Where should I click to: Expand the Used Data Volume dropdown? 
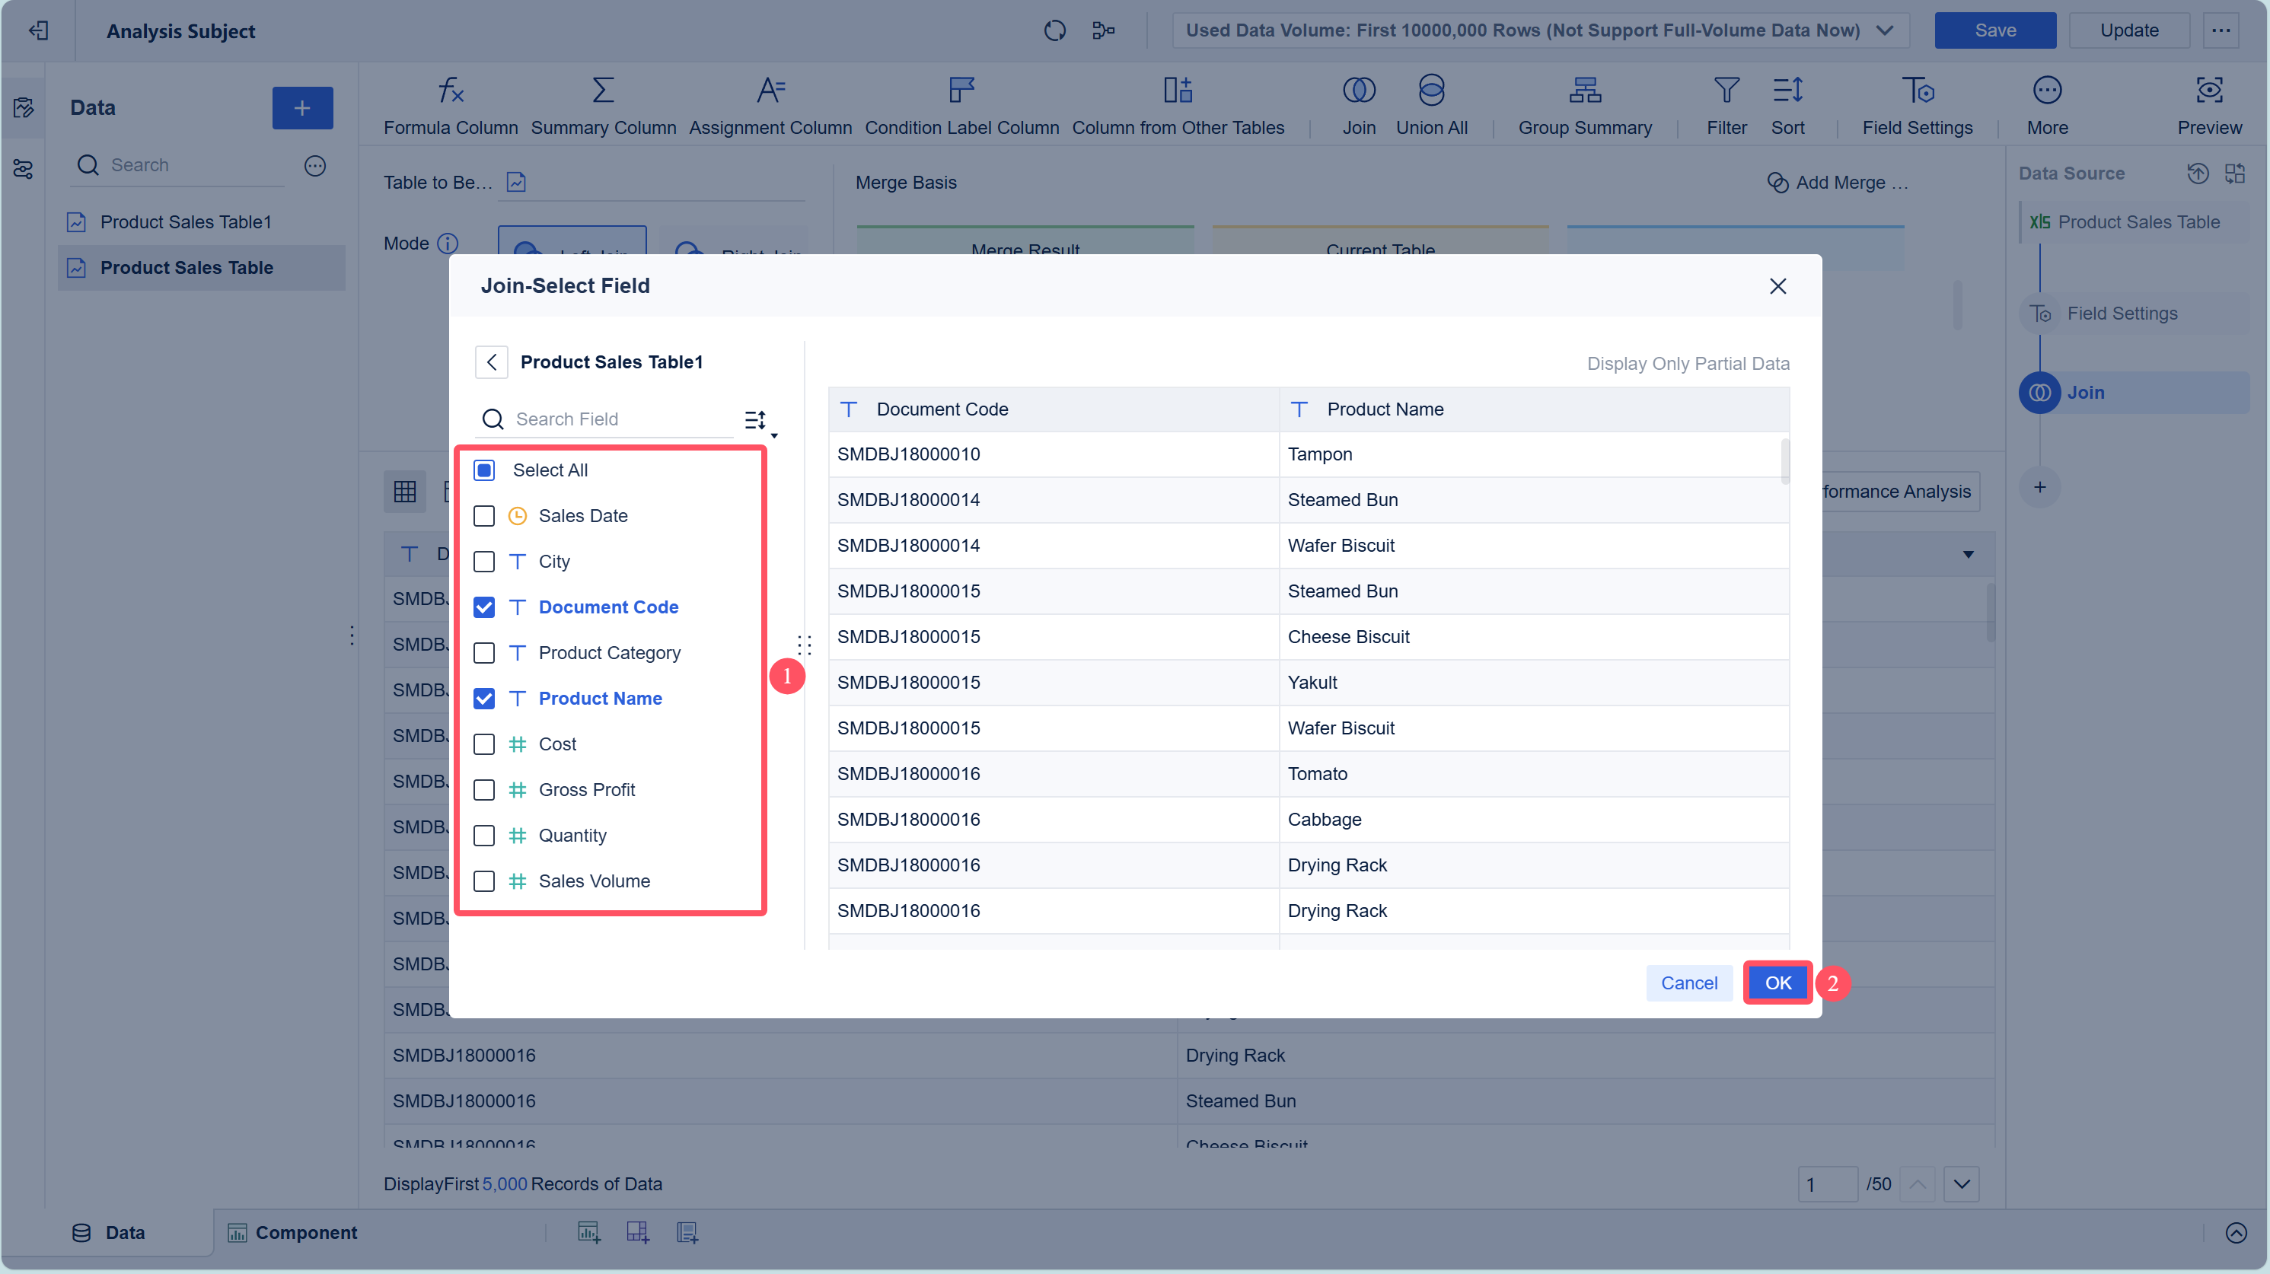1884,30
